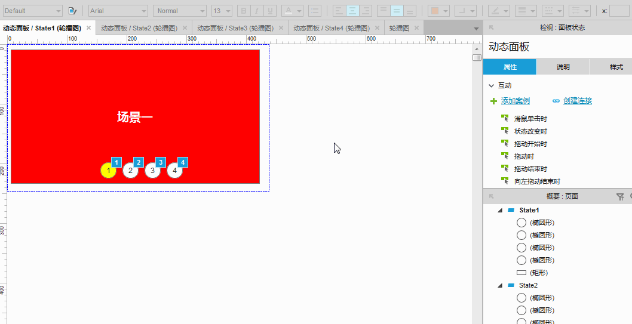Viewport: 632px width, 324px height.
Task: Click the bullet list icon
Action: (x=315, y=11)
